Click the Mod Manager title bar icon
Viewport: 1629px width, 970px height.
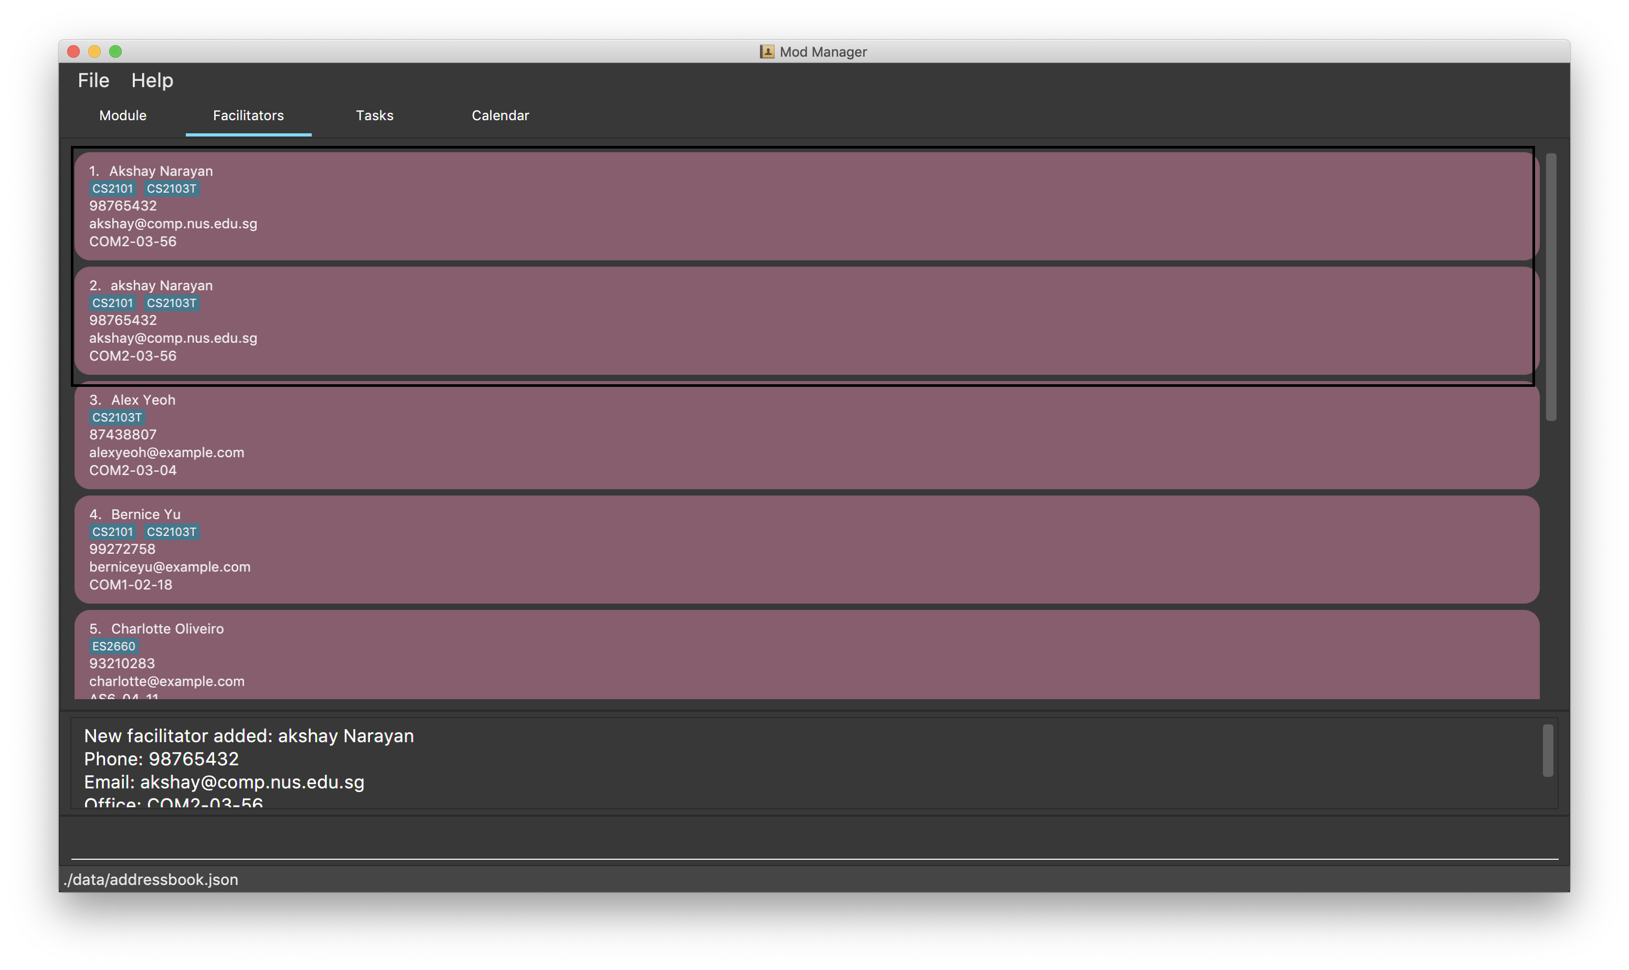pyautogui.click(x=766, y=51)
